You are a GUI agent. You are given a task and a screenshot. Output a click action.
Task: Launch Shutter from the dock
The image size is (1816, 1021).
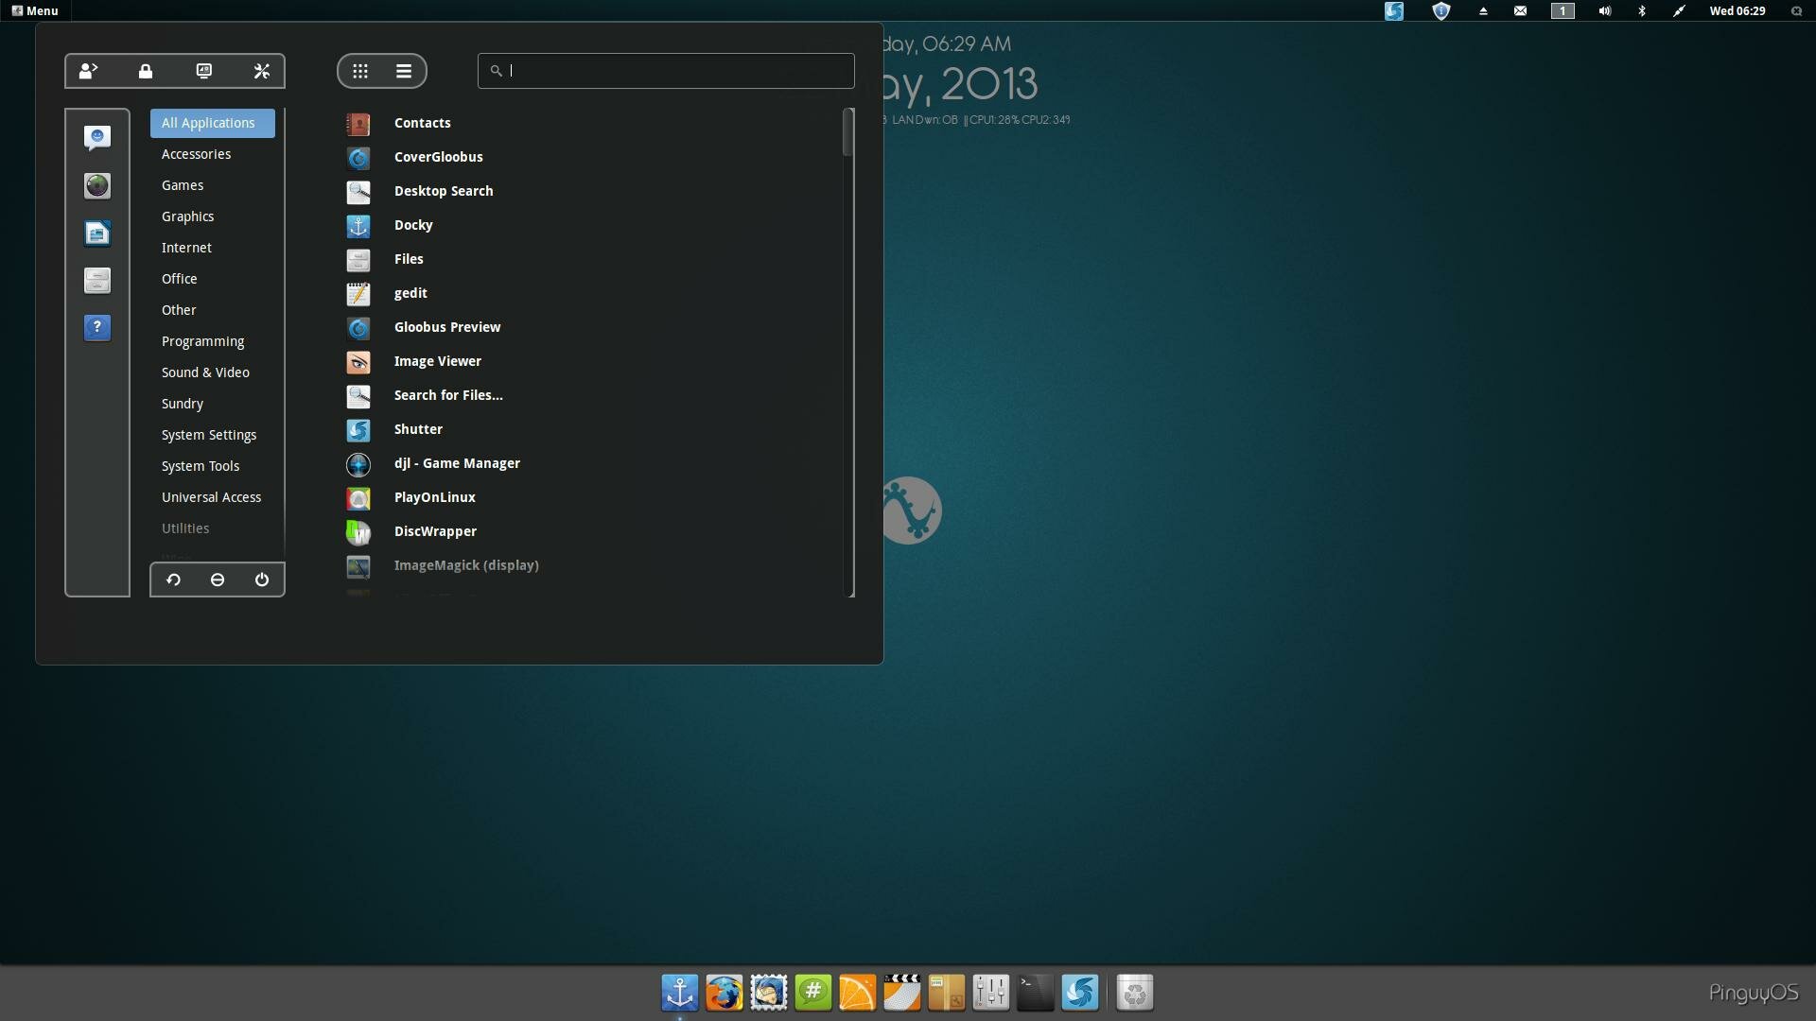click(1080, 992)
